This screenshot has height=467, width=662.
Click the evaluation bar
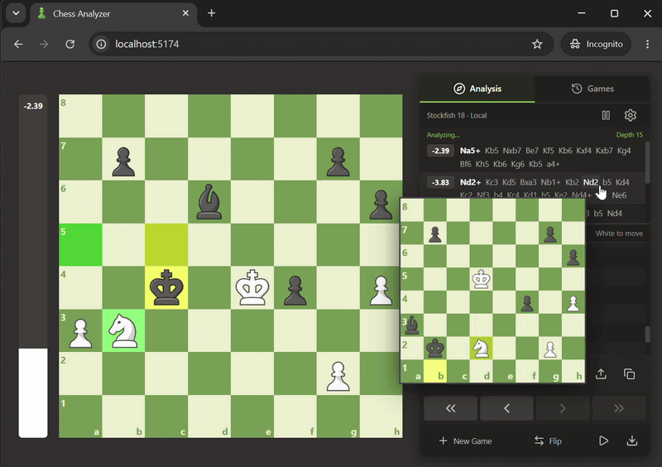coord(33,267)
